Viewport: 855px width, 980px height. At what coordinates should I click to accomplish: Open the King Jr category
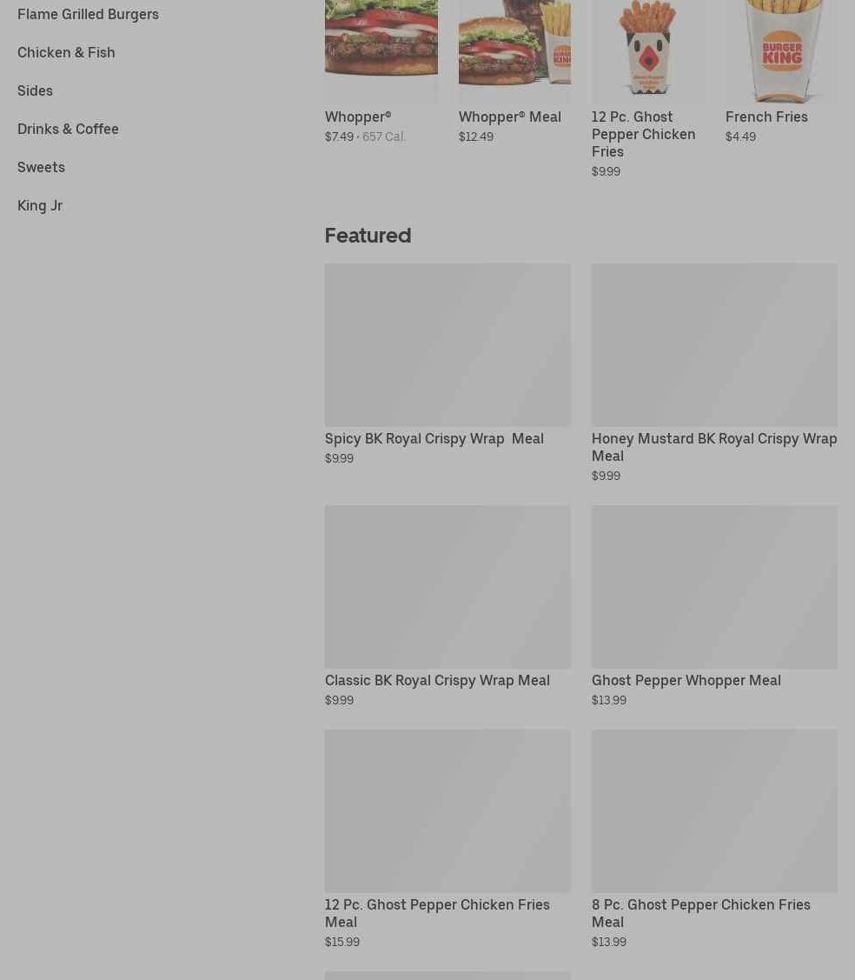40,205
